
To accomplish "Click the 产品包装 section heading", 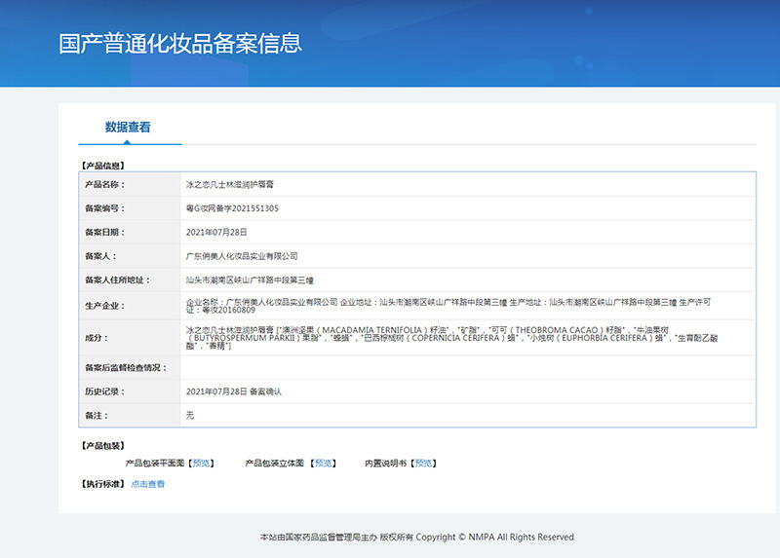I will [102, 445].
